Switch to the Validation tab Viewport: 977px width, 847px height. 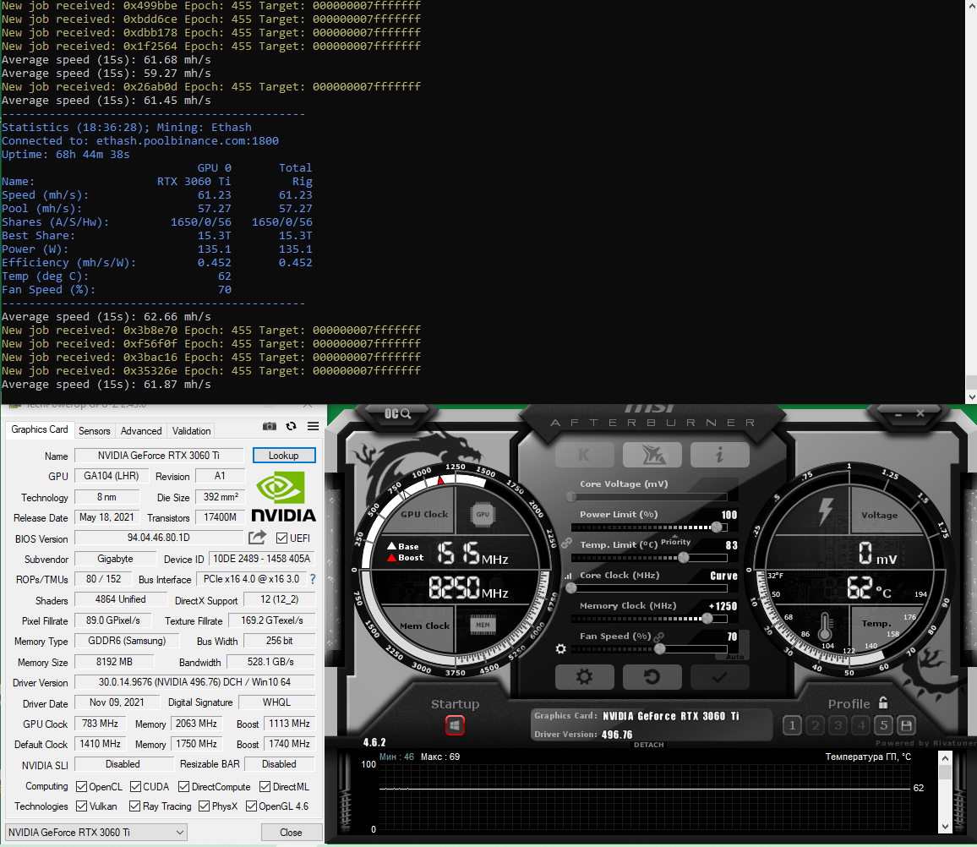pyautogui.click(x=191, y=430)
